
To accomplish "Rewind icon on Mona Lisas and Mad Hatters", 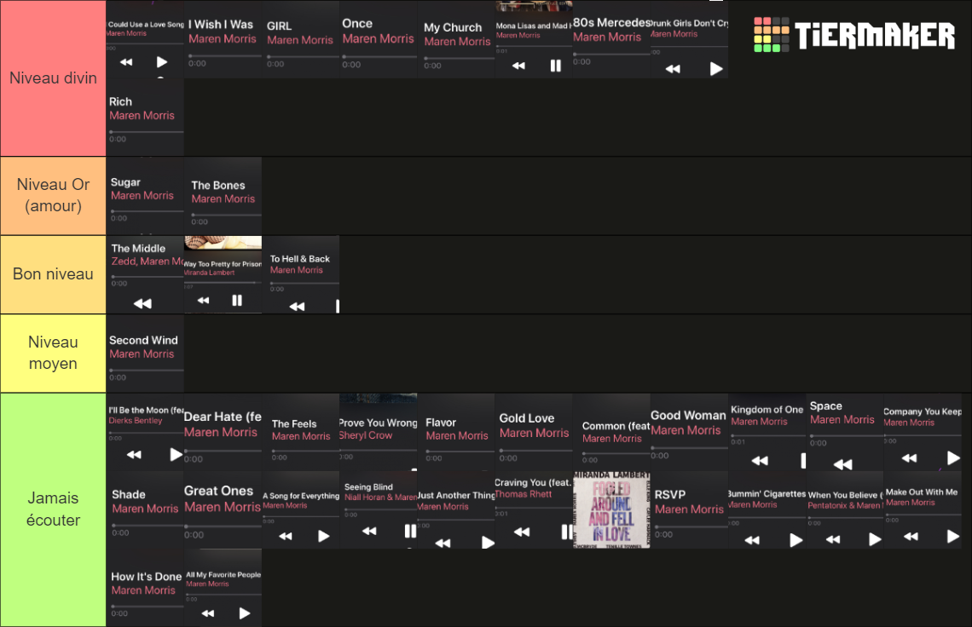I will [519, 66].
